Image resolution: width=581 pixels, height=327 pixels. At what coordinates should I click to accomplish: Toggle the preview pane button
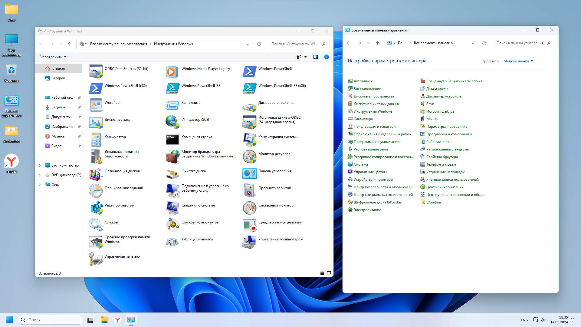coord(316,57)
